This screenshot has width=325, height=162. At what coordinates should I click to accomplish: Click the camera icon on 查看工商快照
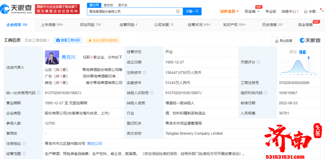click(58, 40)
